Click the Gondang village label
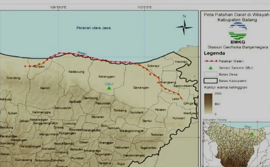270x167 pixels. point(13,78)
